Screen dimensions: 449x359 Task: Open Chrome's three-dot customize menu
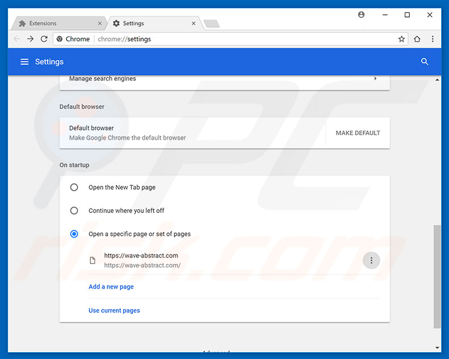tap(433, 39)
